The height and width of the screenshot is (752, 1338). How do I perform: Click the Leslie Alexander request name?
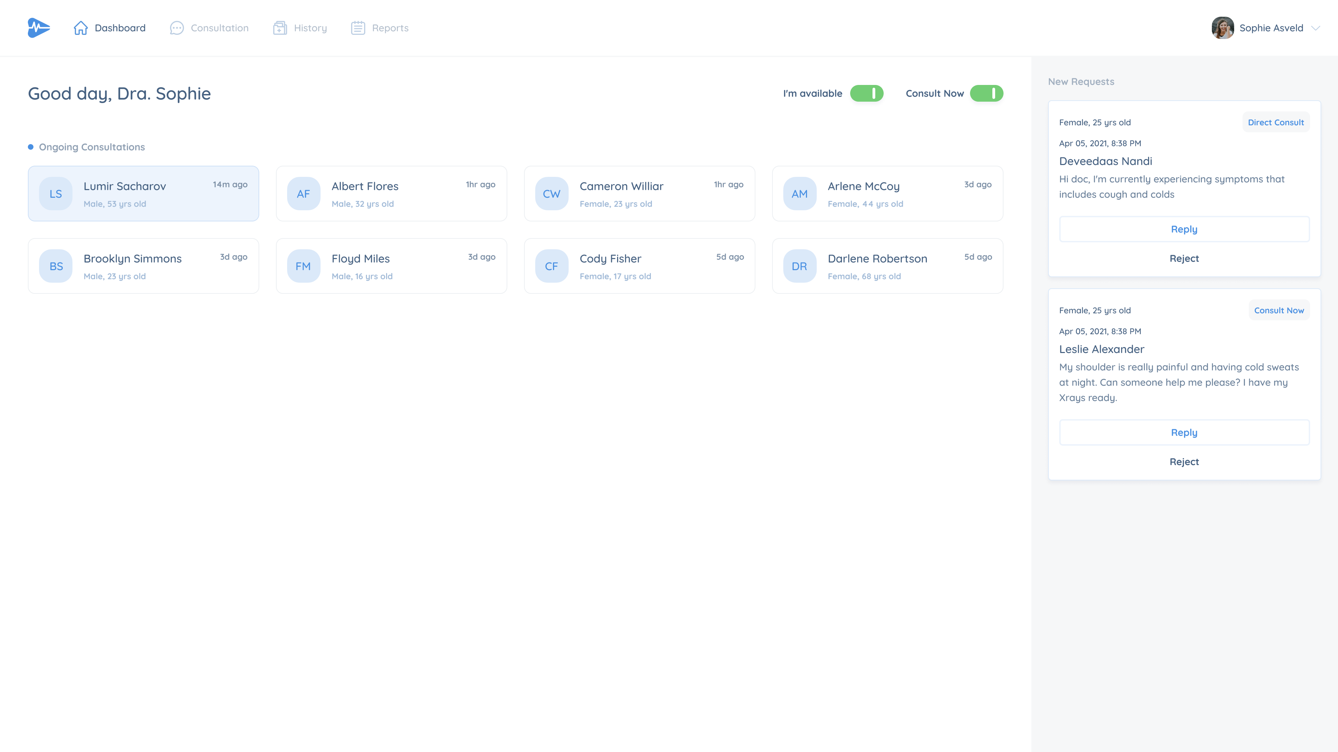coord(1102,349)
